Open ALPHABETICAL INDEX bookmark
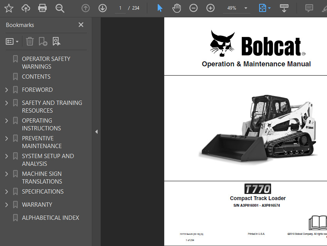Screen dimensions: 327x246 51,217
